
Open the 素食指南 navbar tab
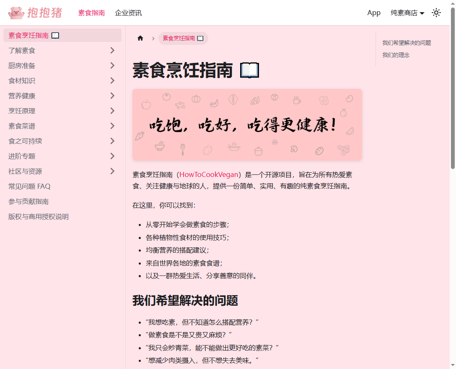91,13
